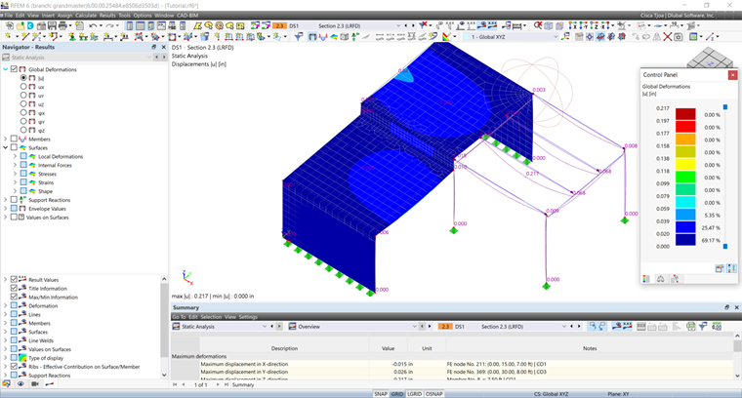Uncheck the Title Information checkbox

(14, 288)
